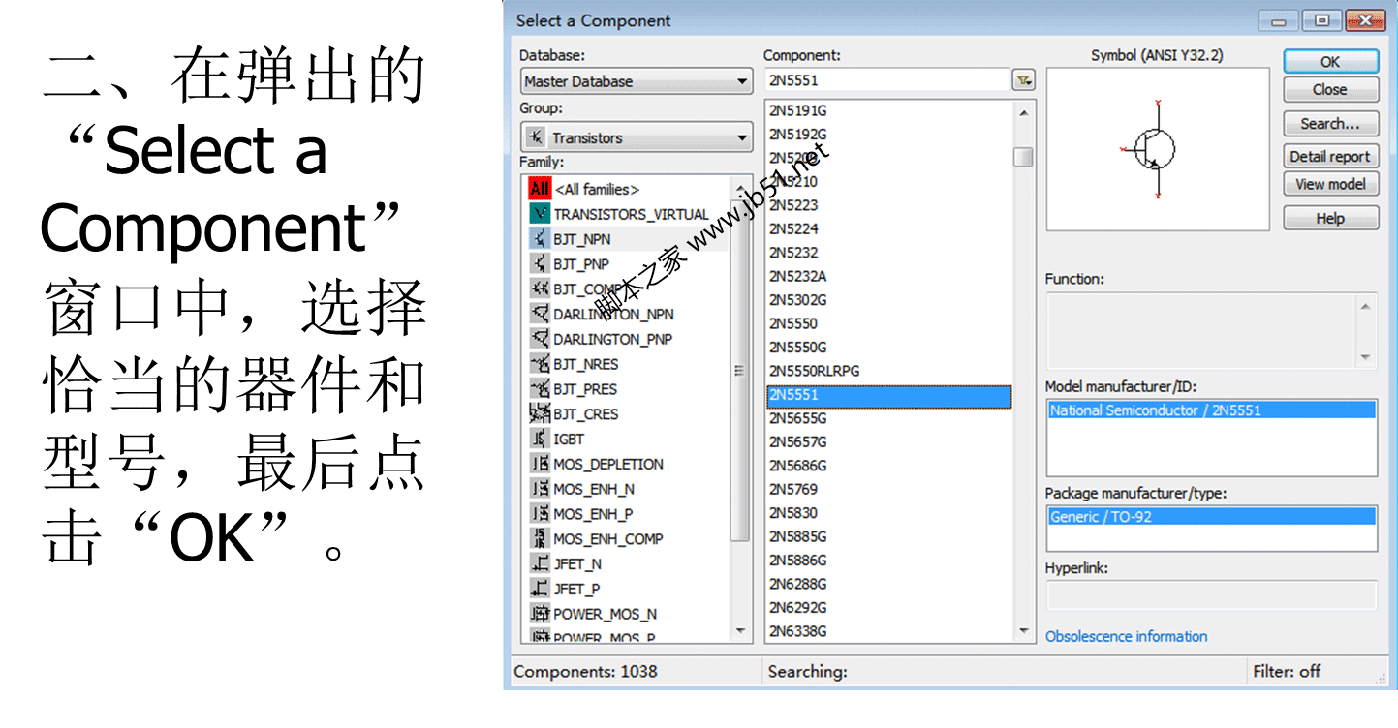Select the DARLINGTON_NPN family icon
Screen dimensions: 1398x728
point(540,314)
